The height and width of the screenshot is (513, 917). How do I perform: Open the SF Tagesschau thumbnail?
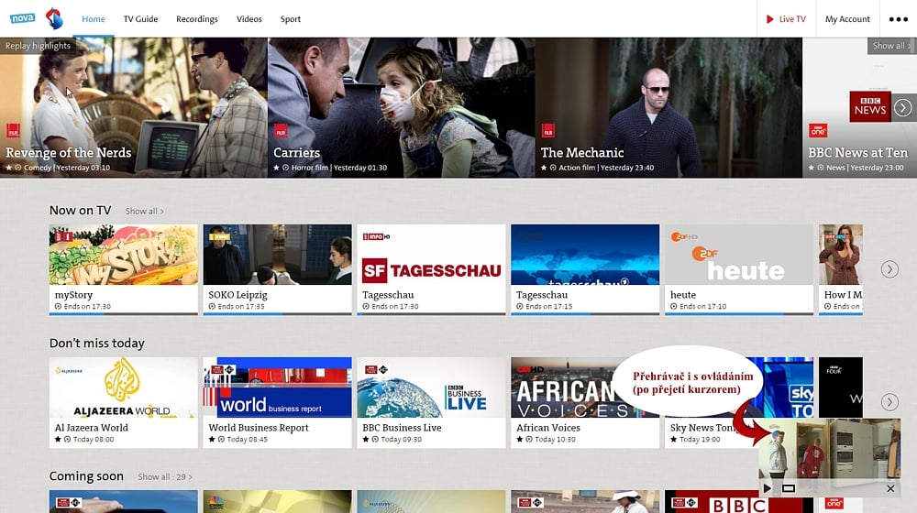431,255
